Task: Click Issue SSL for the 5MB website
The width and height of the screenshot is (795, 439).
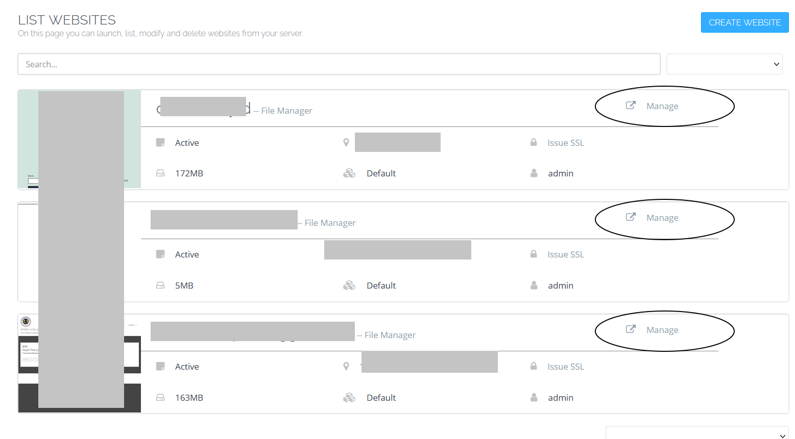Action: (565, 254)
